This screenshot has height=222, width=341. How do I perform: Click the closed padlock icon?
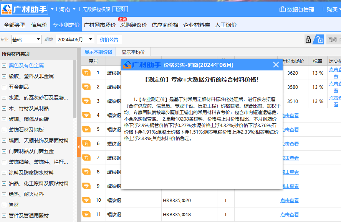(x=308, y=39)
